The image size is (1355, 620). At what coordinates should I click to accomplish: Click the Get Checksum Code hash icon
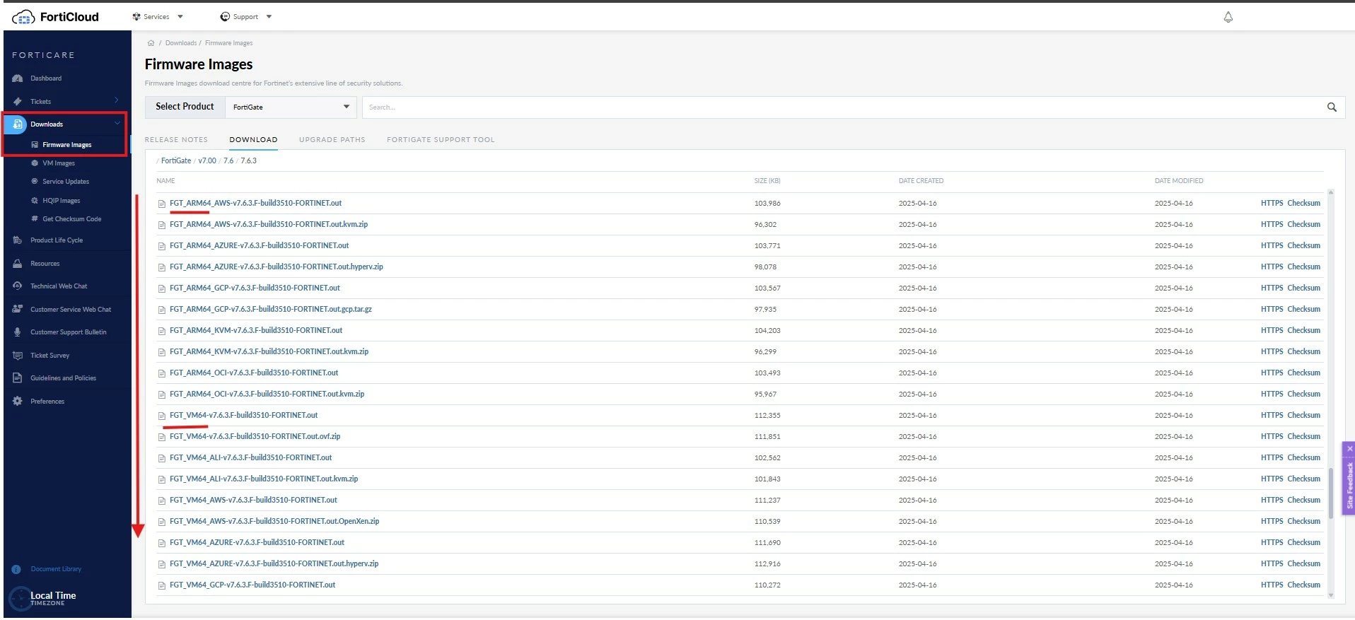35,219
